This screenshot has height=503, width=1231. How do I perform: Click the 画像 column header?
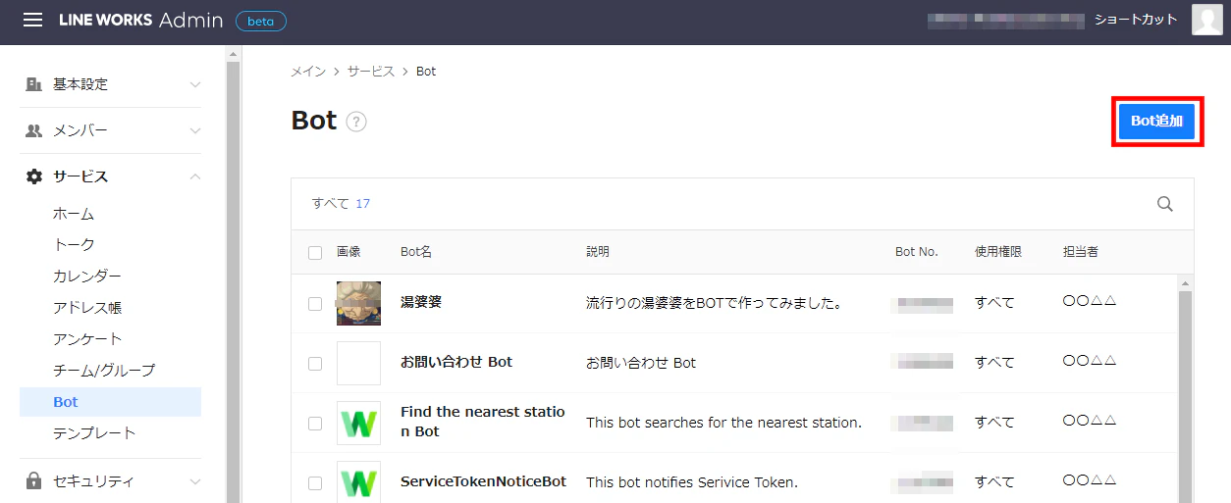tap(348, 252)
